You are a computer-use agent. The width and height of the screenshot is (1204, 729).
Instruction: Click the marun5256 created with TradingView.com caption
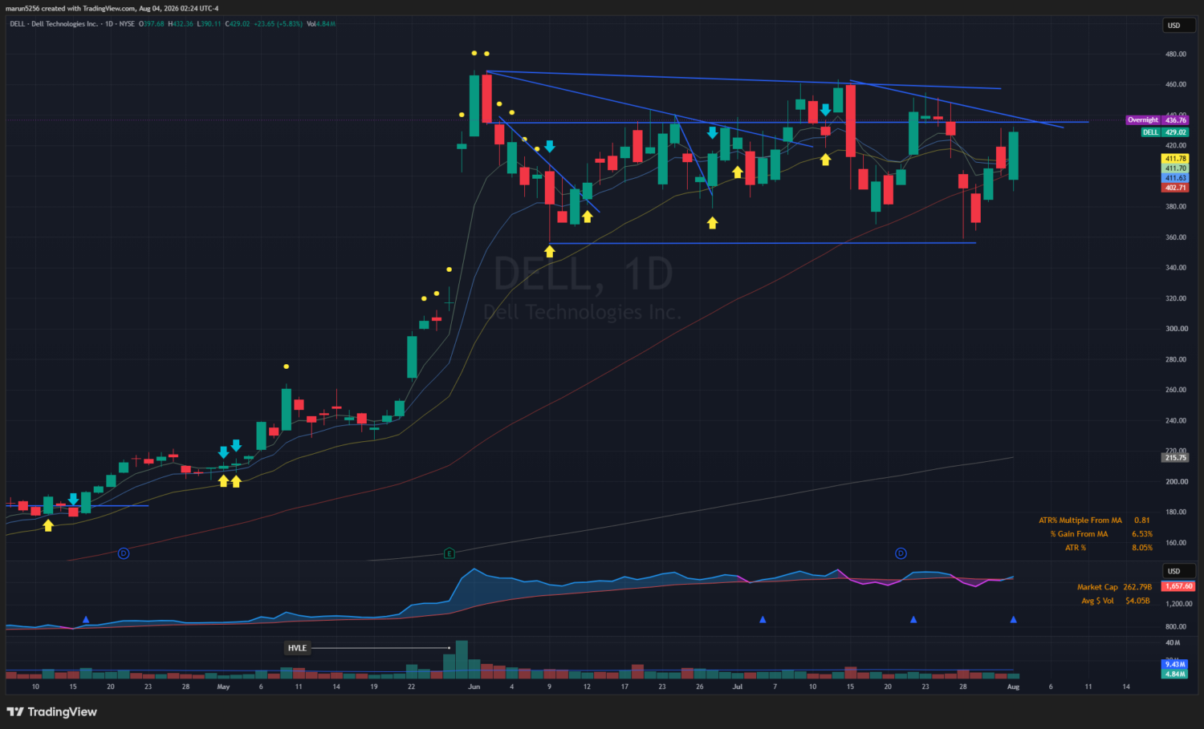pos(112,8)
